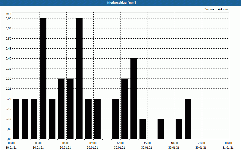Image resolution: width=241 pixels, height=151 pixels.
Task: Click the 31.01.21 date label
Action: tap(228, 148)
